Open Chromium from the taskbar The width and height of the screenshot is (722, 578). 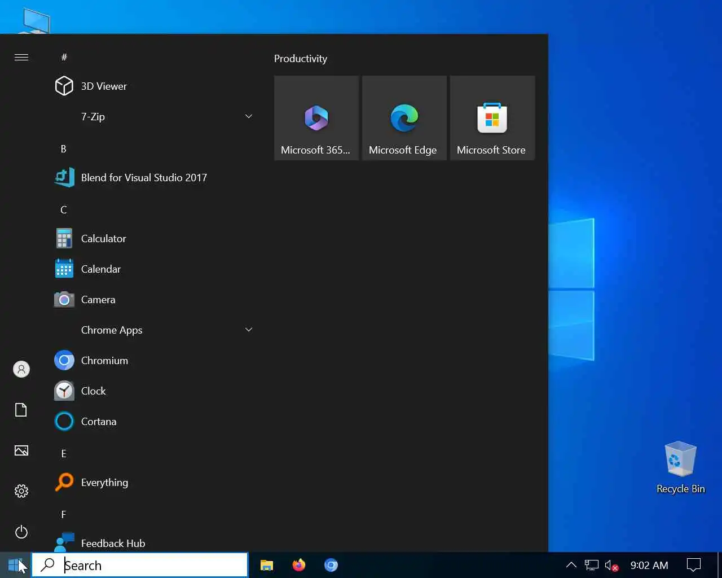point(331,565)
